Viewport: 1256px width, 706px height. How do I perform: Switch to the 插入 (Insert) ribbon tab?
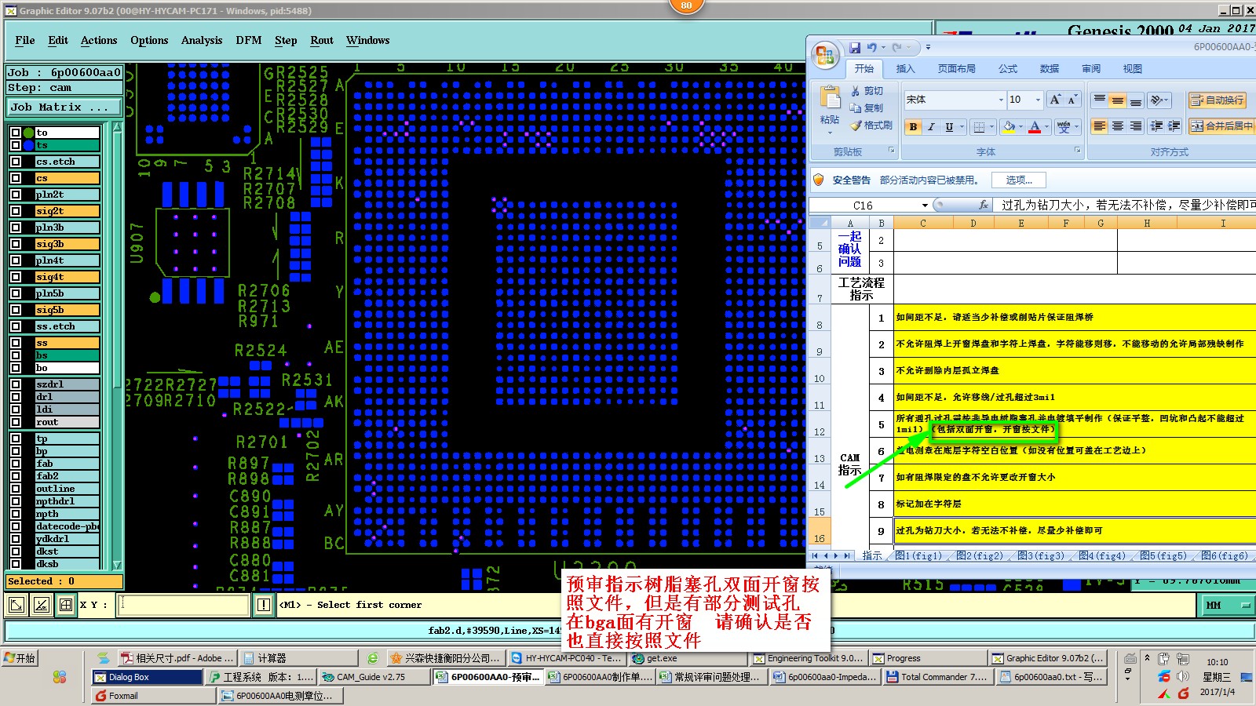pos(905,69)
